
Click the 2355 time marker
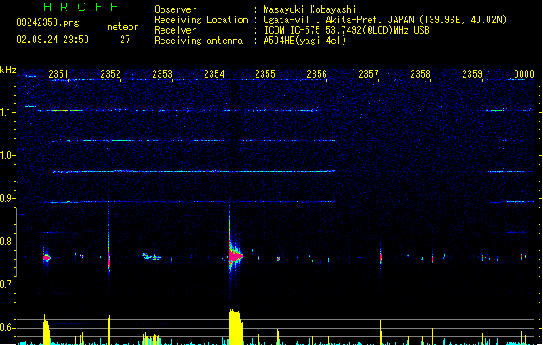pyautogui.click(x=265, y=74)
